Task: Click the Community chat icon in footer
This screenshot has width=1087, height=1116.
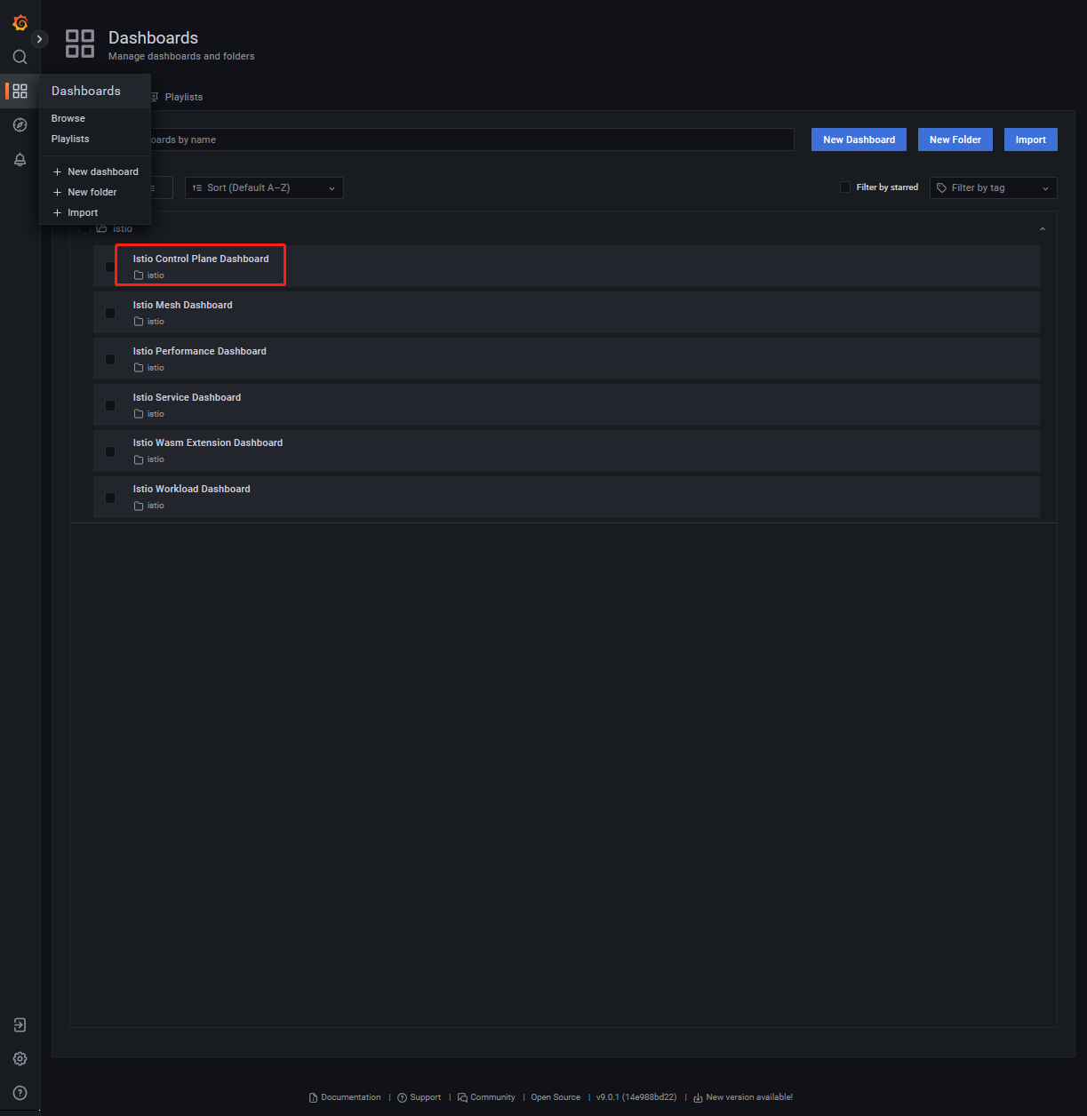Action: click(x=462, y=1097)
